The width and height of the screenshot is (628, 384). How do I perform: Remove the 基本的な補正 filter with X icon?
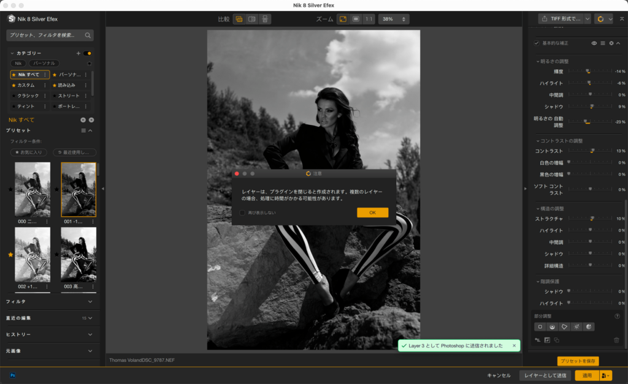point(611,43)
